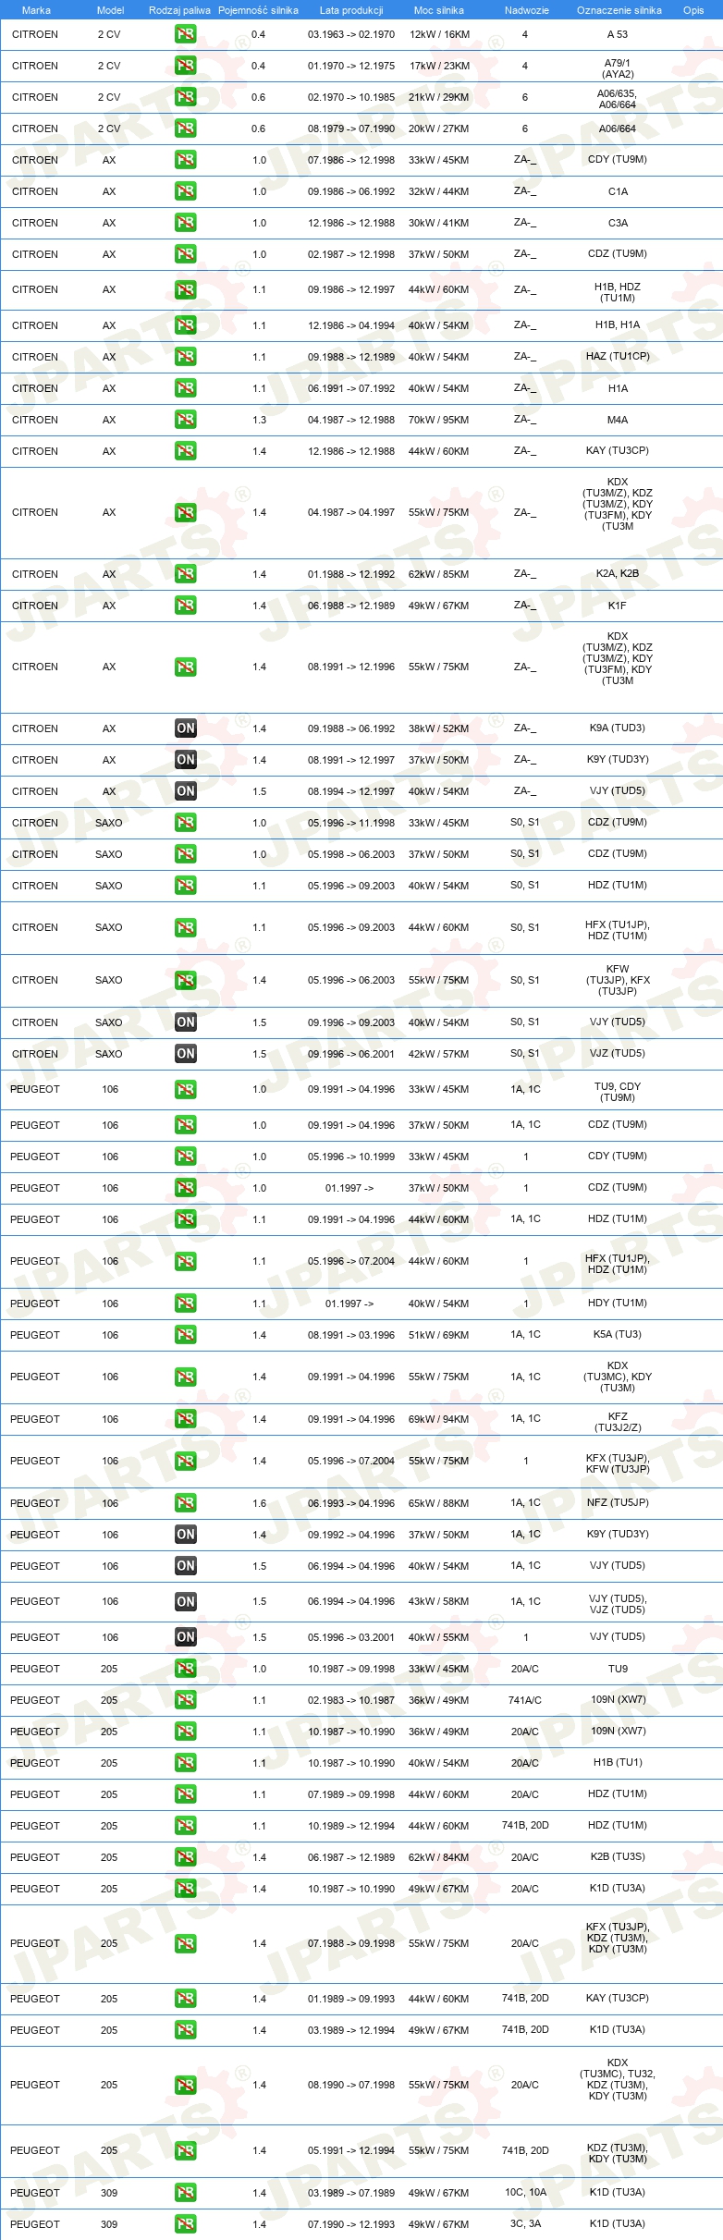The height and width of the screenshot is (2240, 723).
Task: Click the Moc silnika column header
Action: [x=439, y=10]
